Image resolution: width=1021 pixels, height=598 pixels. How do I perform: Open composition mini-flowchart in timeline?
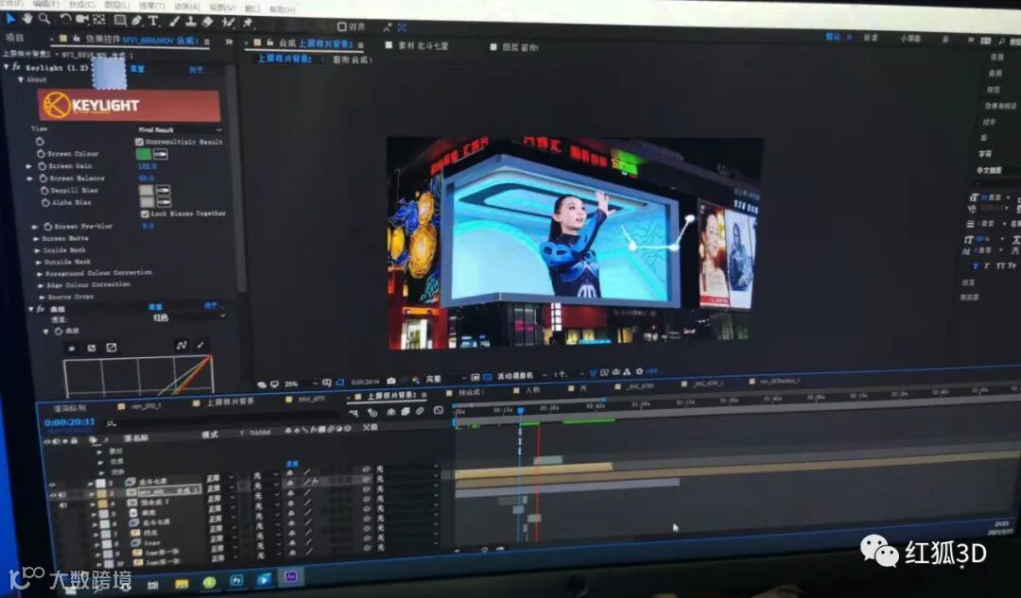[x=354, y=413]
